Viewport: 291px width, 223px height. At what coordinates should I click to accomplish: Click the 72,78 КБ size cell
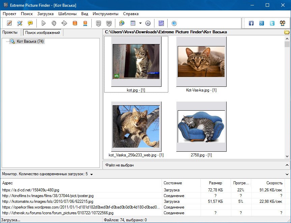click(x=215, y=190)
